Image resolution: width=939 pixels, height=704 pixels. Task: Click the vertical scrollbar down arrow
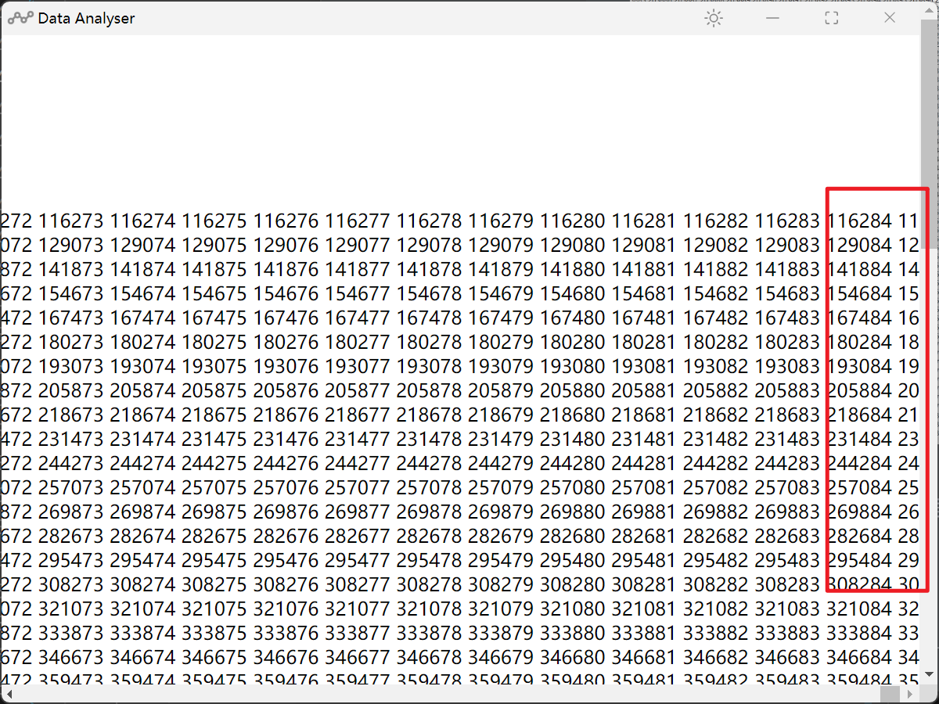pos(929,674)
